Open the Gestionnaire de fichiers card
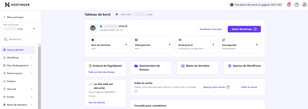Screen dimensions: 308x109 click(x=151, y=68)
